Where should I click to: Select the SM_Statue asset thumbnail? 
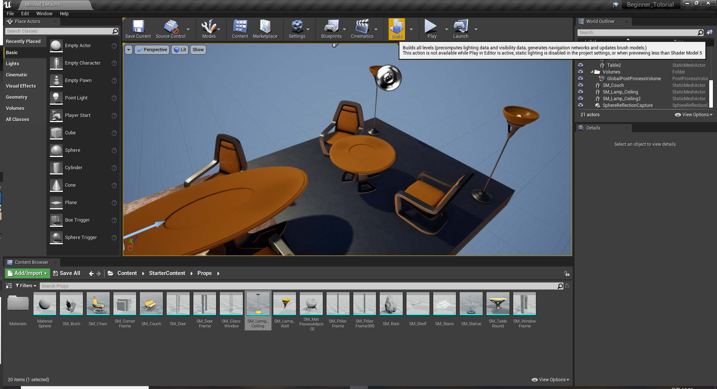471,303
